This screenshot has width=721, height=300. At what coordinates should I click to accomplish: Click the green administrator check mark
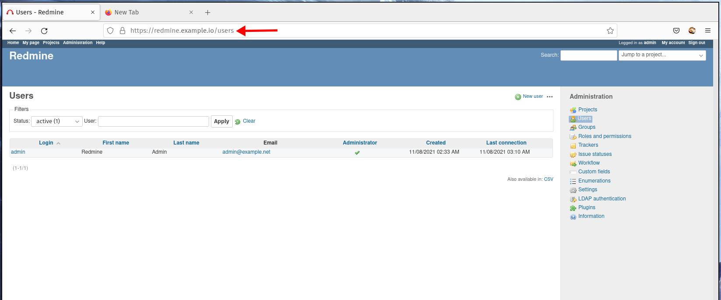point(357,152)
